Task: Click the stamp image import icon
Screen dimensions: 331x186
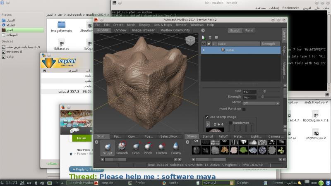Action: coord(208,124)
